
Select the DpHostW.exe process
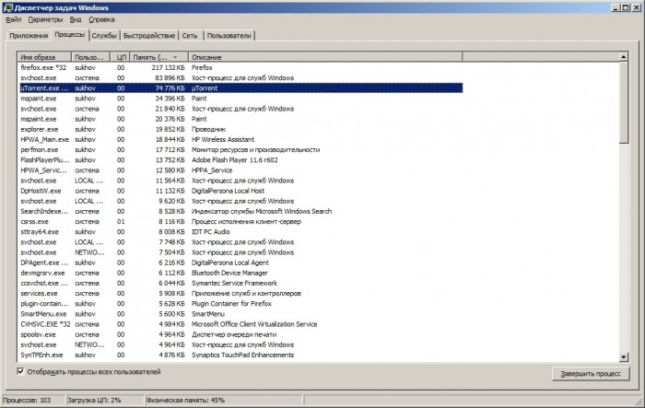[240, 191]
